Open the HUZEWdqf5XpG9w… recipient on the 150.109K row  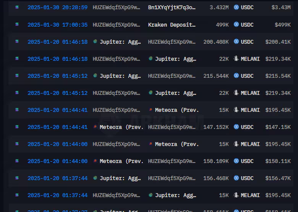click(x=172, y=161)
